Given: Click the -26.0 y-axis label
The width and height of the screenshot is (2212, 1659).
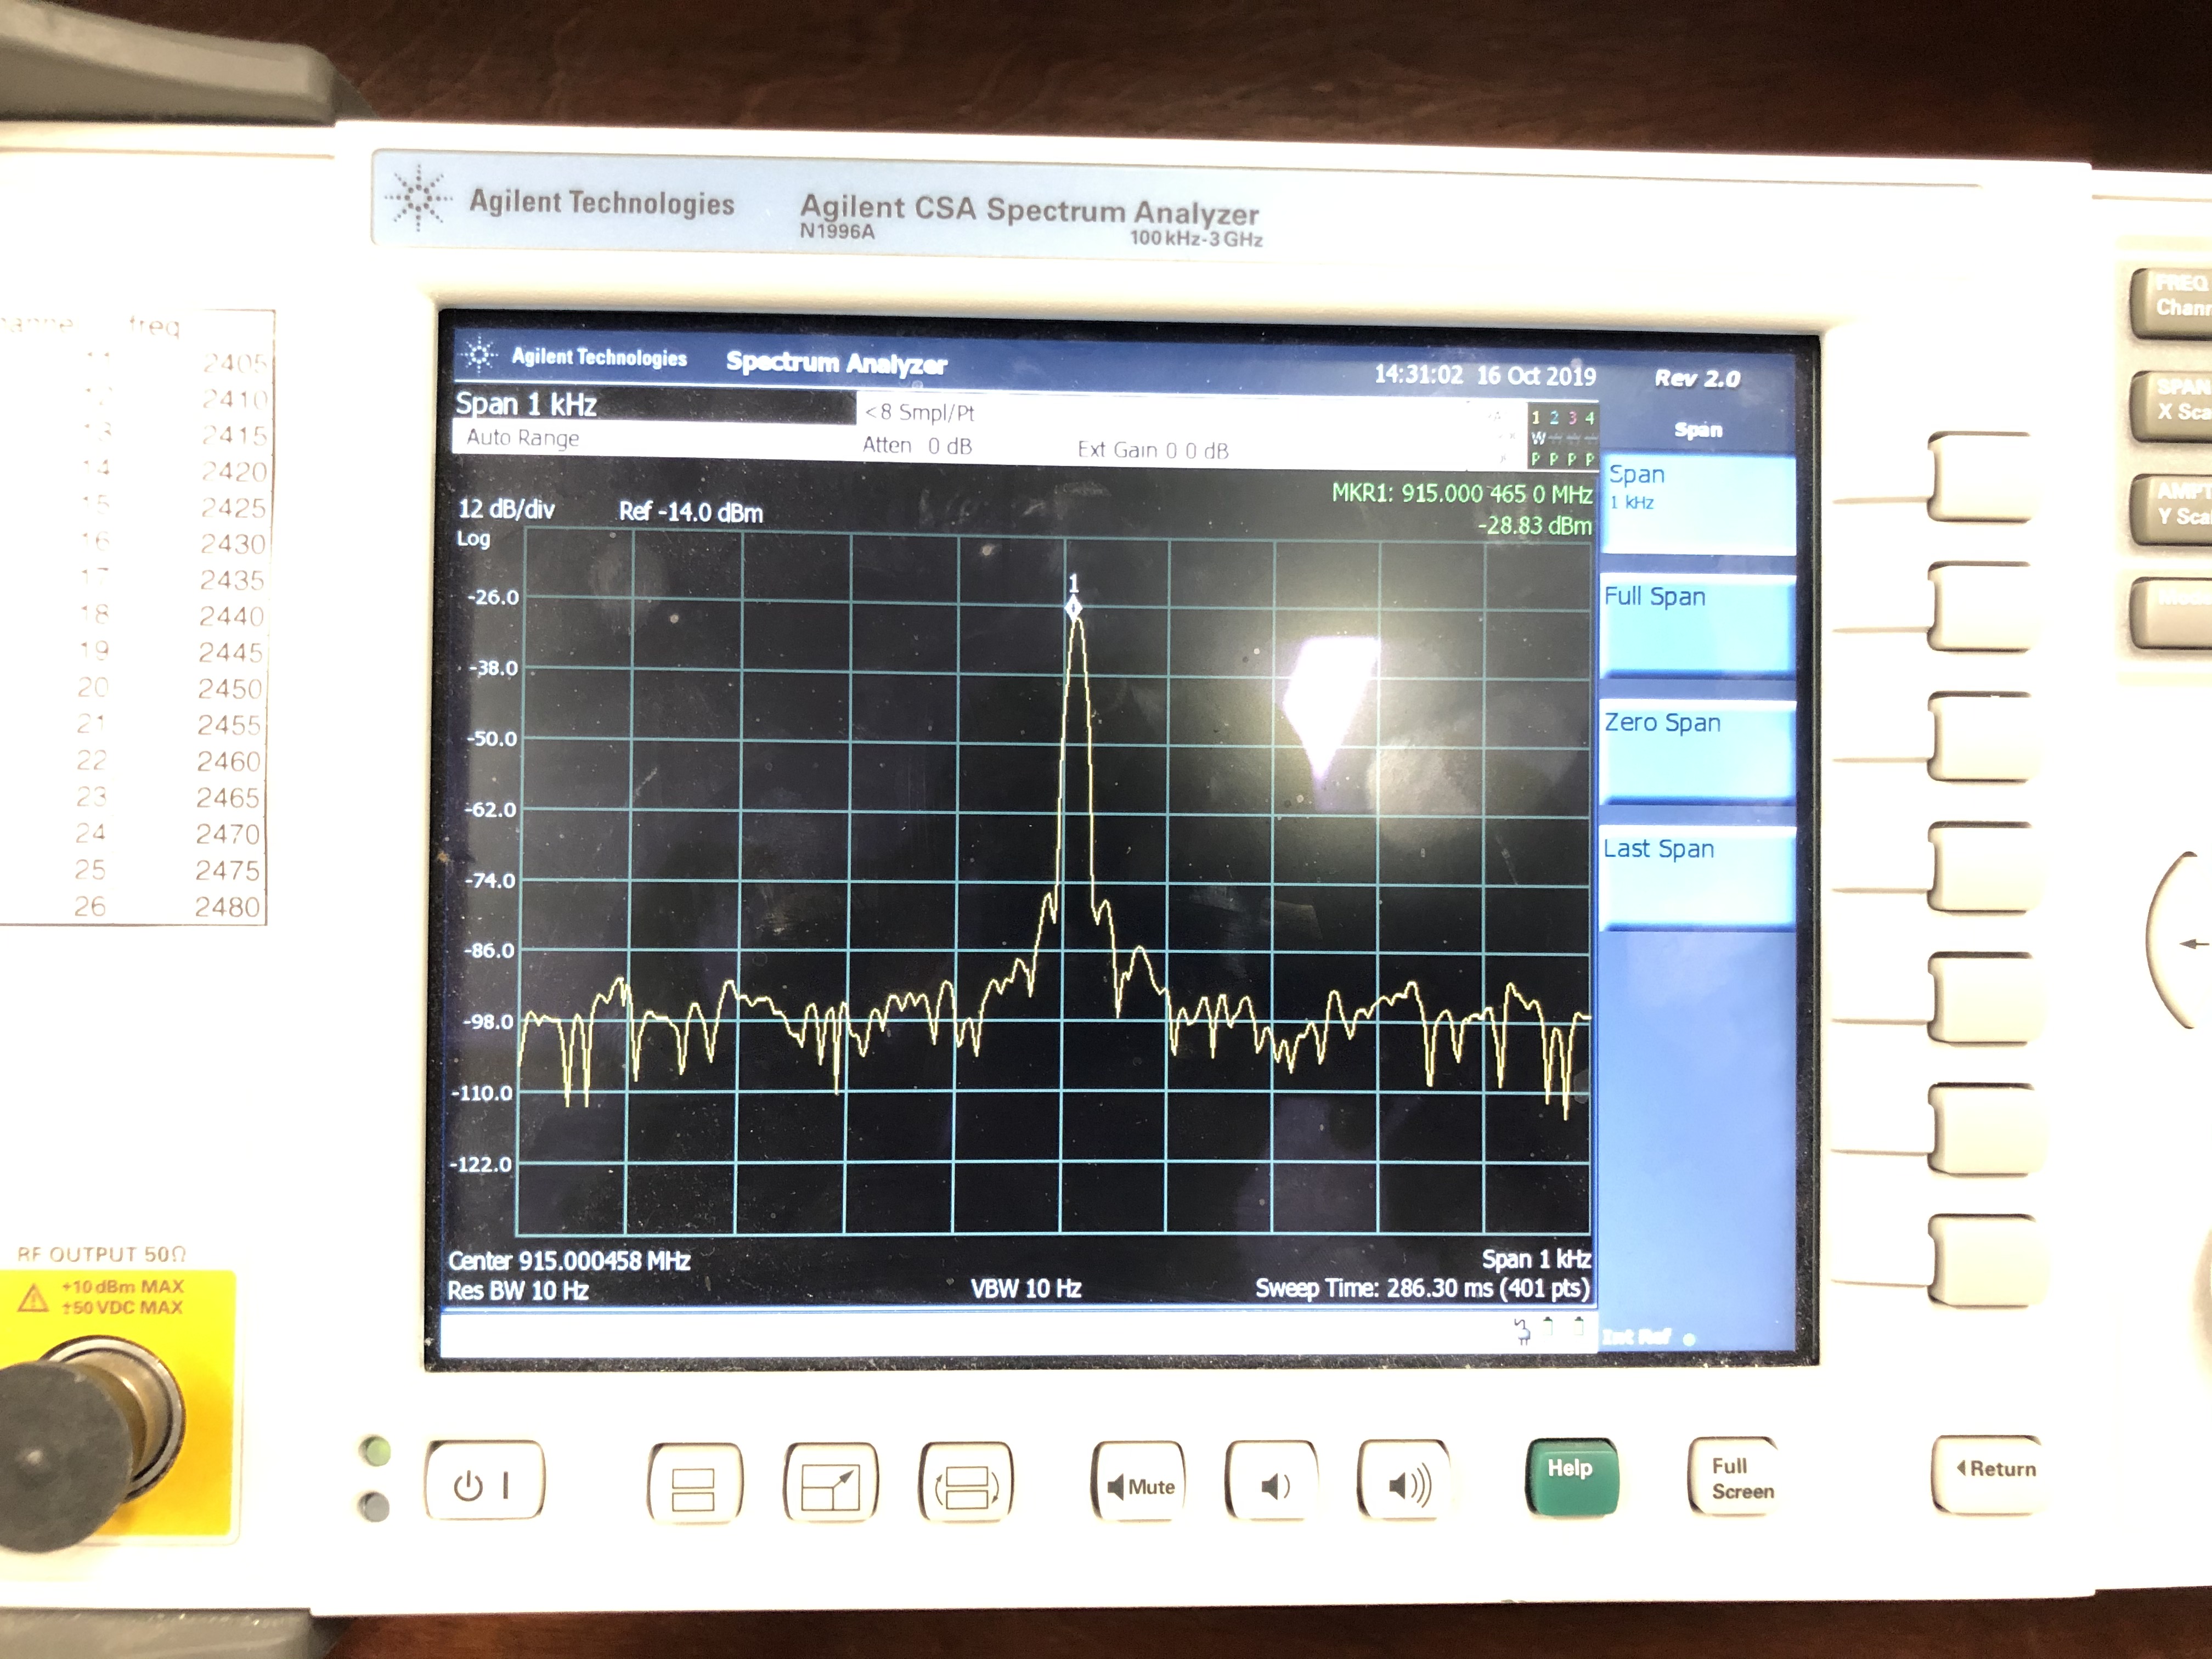Looking at the screenshot, I should 494,598.
